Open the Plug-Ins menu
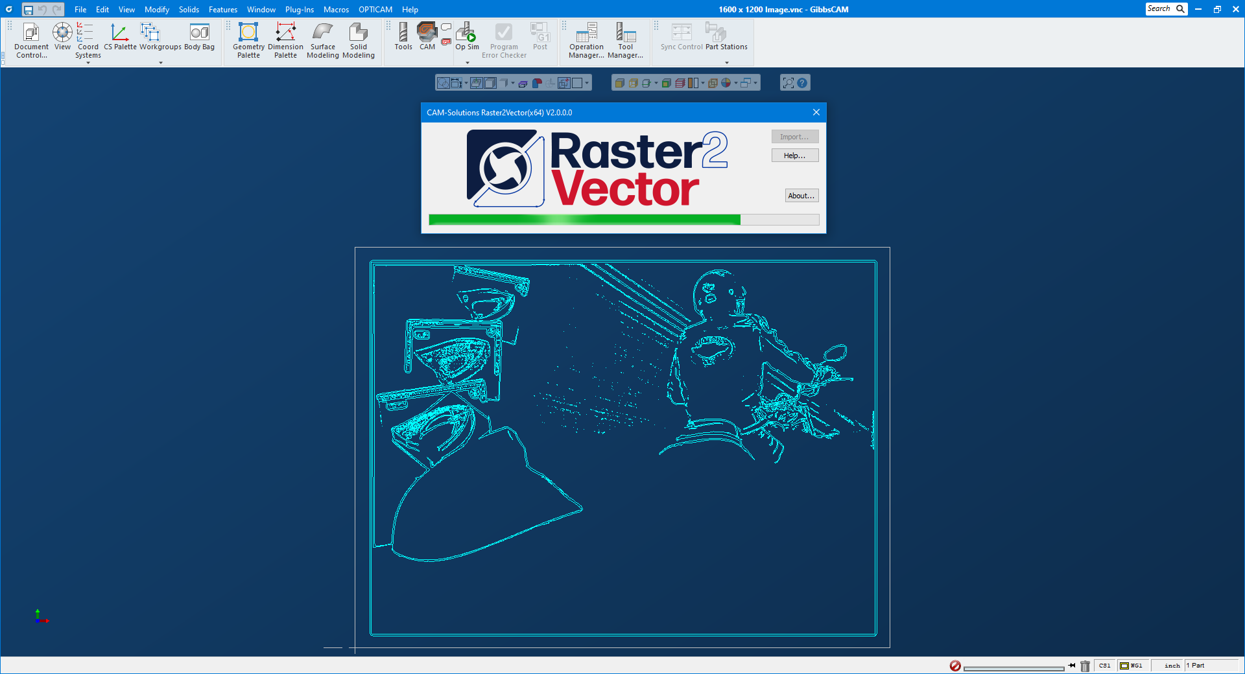 click(299, 10)
